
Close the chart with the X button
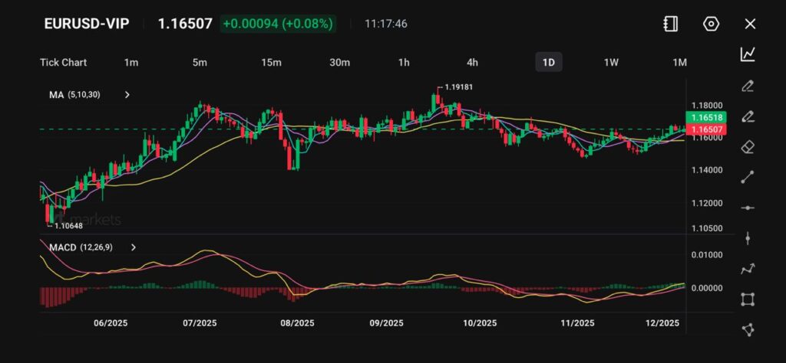pyautogui.click(x=750, y=24)
